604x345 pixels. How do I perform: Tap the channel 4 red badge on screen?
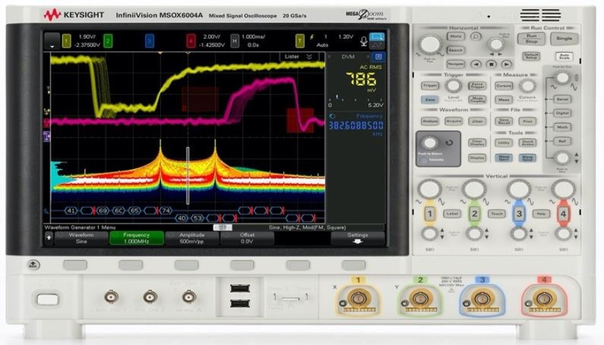190,41
